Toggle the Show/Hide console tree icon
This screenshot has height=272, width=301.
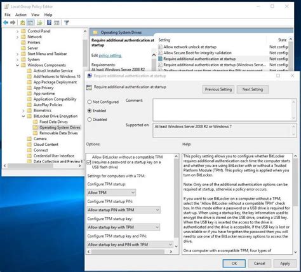tap(30, 22)
